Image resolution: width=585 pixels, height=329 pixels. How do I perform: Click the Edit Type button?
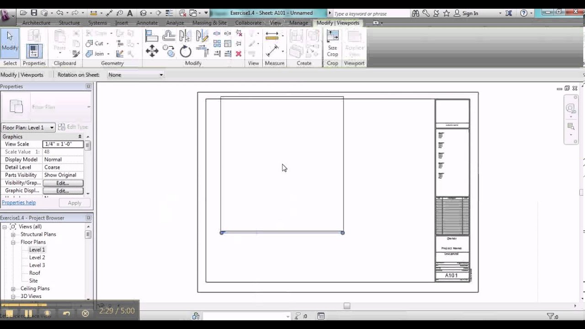click(x=73, y=127)
